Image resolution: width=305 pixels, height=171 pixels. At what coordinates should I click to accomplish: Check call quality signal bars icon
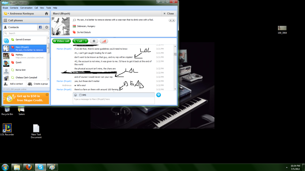coord(104,41)
